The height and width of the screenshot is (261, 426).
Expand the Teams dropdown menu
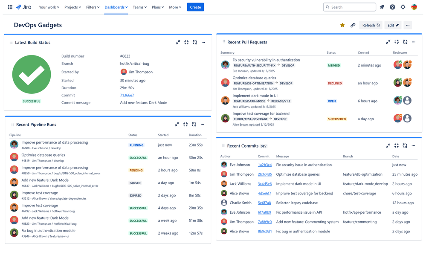(x=139, y=7)
